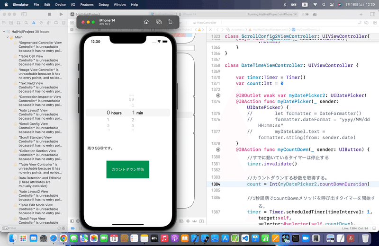Click the 38 warnings indicator in the toolbar
This screenshot has height=246, width=379.
pos(305,15)
